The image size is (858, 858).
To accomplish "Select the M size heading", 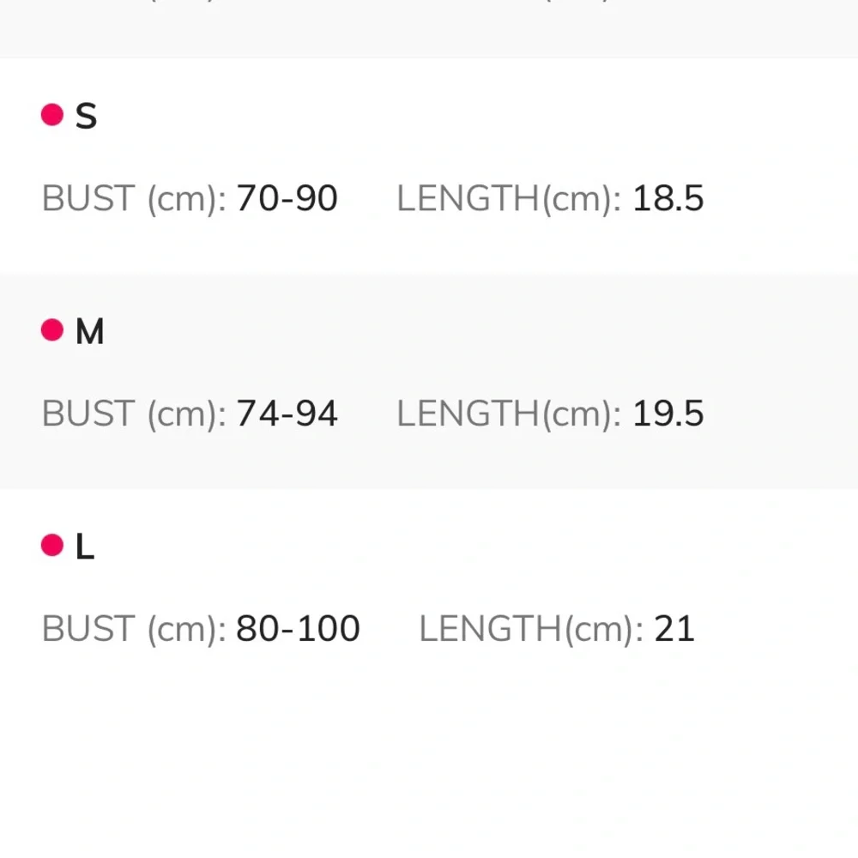I will 90,331.
